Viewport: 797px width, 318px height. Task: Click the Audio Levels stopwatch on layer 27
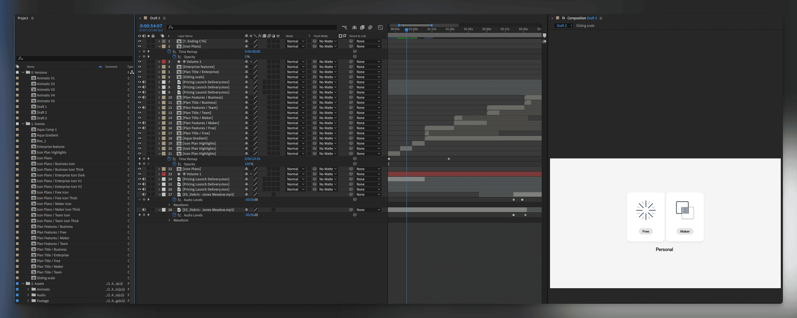(x=174, y=200)
